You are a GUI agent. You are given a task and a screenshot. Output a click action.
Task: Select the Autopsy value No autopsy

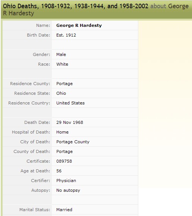click(x=68, y=190)
